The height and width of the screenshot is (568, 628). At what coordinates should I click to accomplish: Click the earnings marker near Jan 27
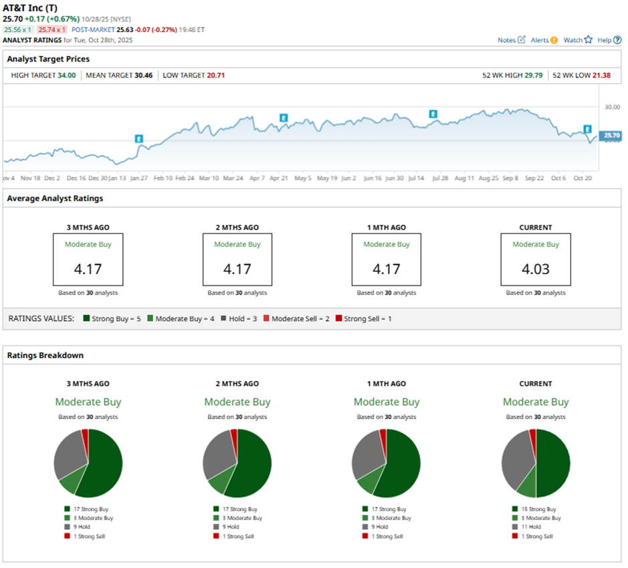point(139,139)
